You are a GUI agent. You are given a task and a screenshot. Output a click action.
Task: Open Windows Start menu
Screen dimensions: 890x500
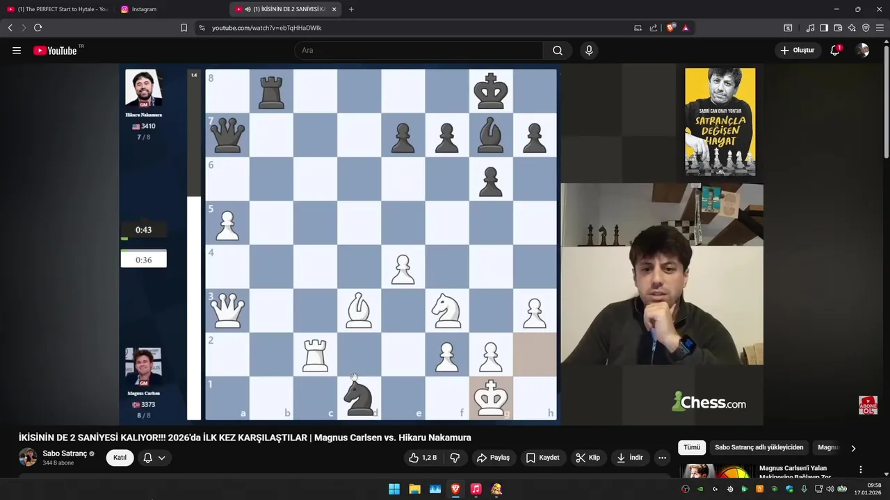(x=394, y=489)
